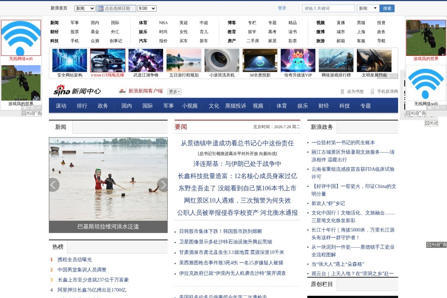The height and width of the screenshot is (298, 447).
Task: Open hot item 携程全员信曝光
Action: [74, 260]
